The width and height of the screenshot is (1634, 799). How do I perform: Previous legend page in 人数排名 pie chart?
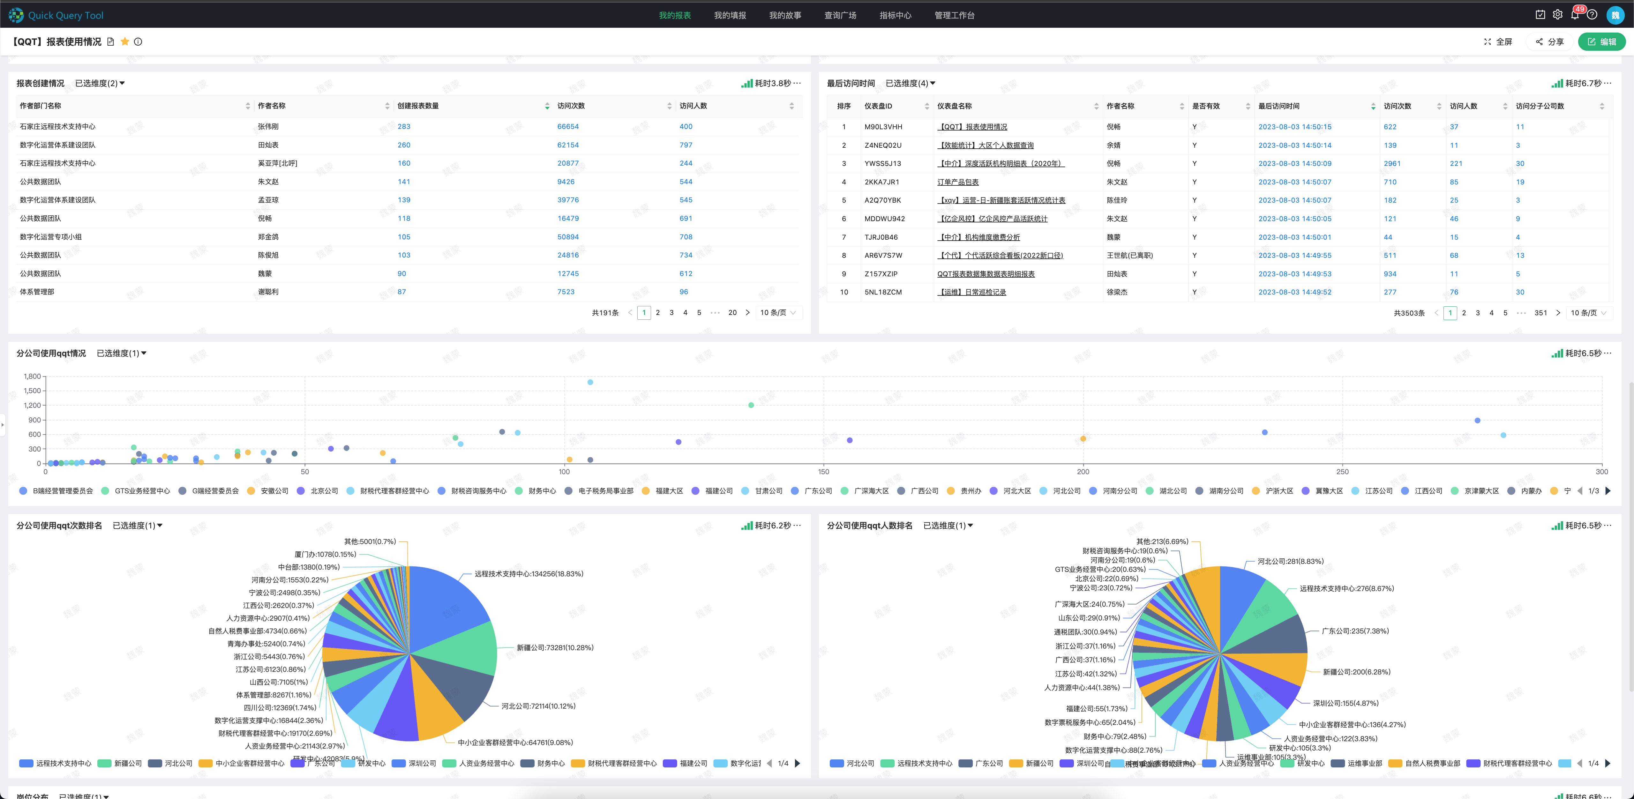[1579, 764]
